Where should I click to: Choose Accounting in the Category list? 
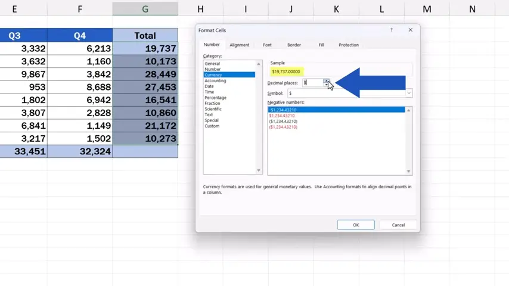pyautogui.click(x=215, y=80)
